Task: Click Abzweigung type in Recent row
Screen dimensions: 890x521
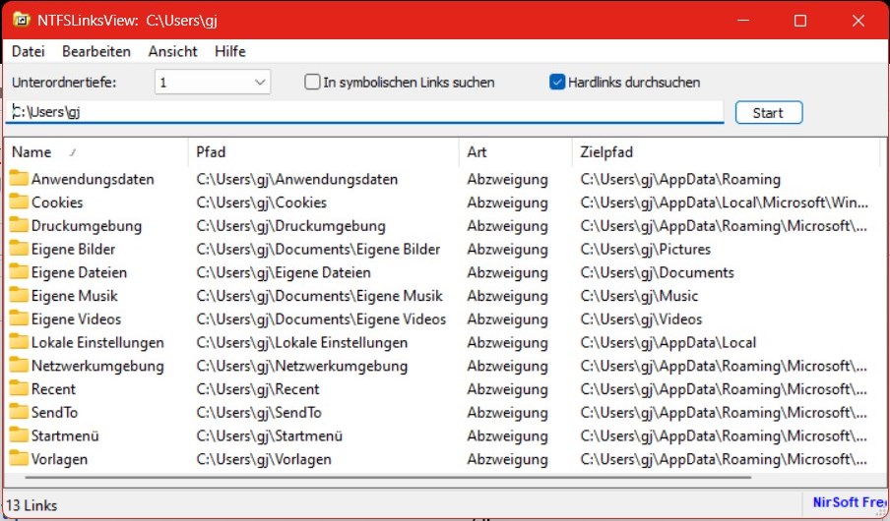Action: click(507, 389)
